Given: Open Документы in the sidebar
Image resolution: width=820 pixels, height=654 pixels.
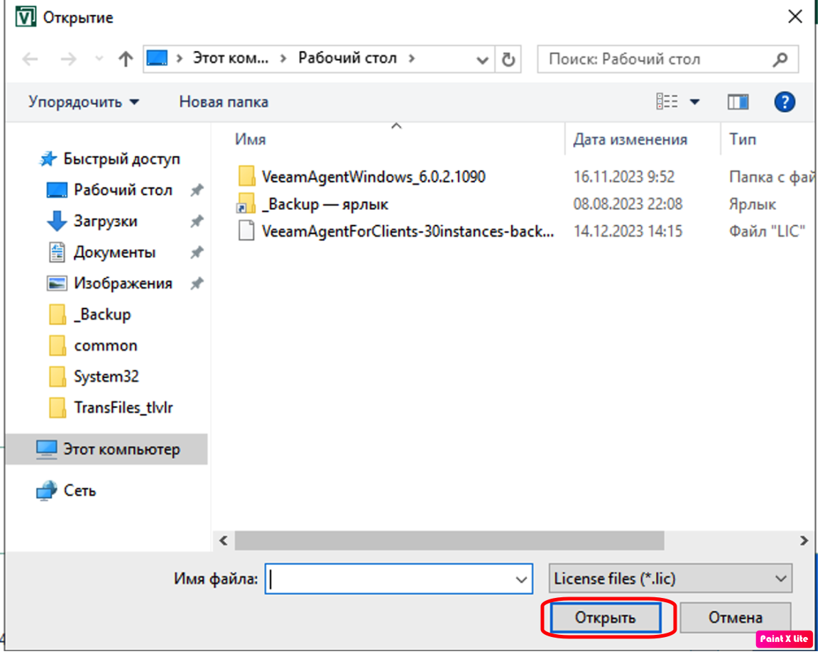Looking at the screenshot, I should coord(114,253).
